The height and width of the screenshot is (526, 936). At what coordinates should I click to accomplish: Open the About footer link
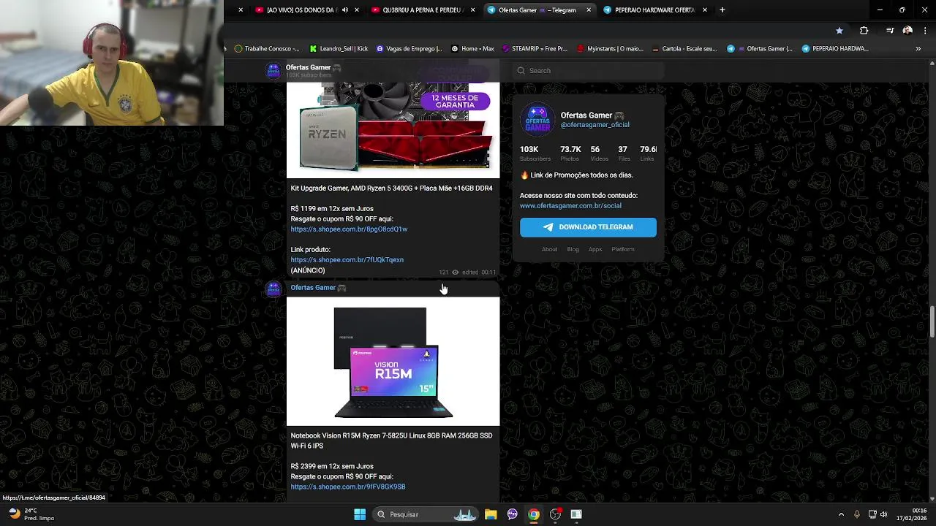[549, 250]
